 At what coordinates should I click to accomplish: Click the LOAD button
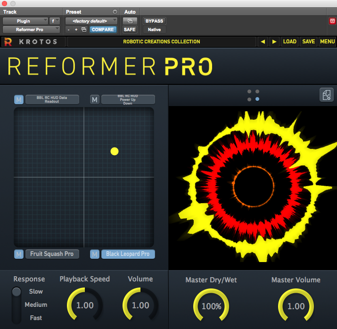[x=289, y=41]
